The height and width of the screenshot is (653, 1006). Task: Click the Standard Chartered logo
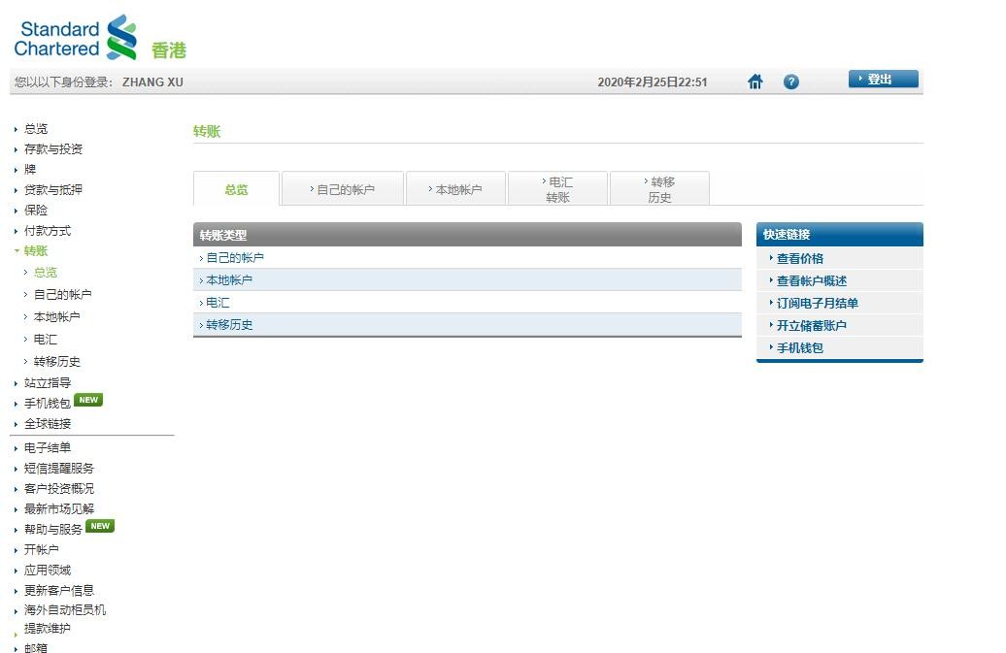(76, 37)
